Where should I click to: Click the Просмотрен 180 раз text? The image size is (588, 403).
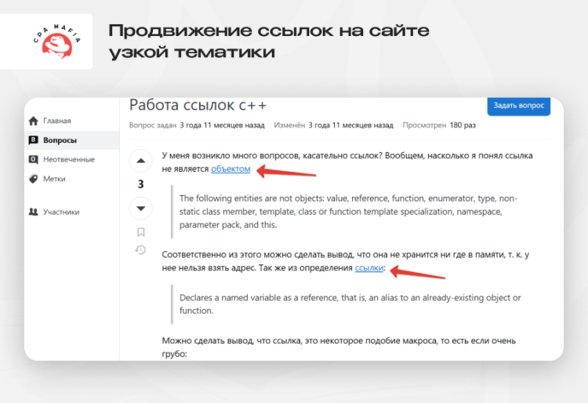click(439, 125)
